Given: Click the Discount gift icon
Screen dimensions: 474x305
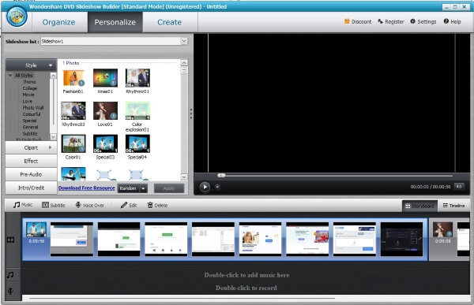Looking at the screenshot, I should pyautogui.click(x=347, y=21).
